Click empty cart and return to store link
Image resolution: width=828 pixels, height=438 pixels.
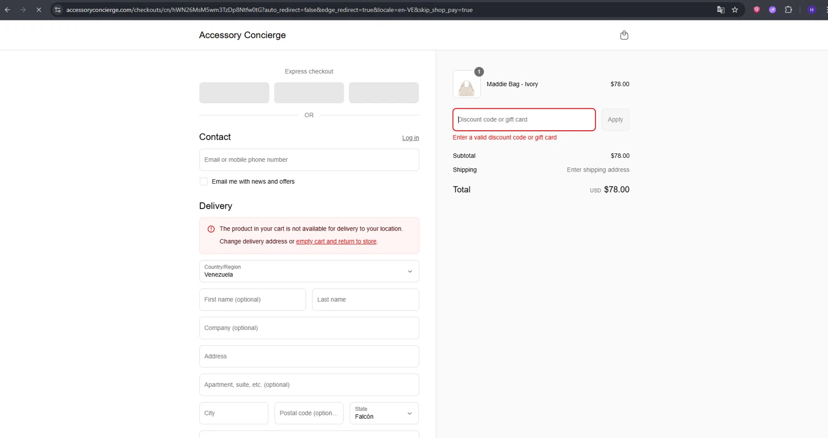336,242
